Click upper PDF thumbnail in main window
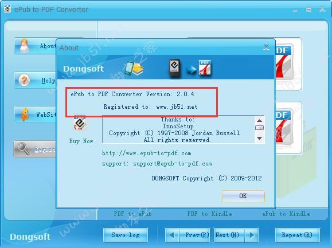This screenshot has width=332, height=248. pyautogui.click(x=288, y=64)
